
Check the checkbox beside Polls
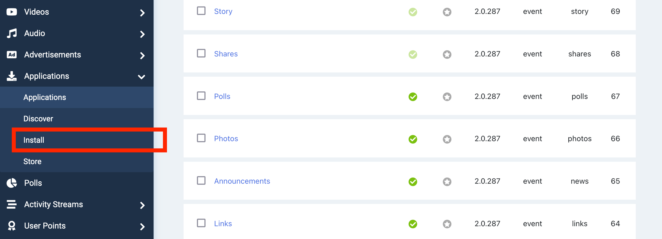coord(201,96)
